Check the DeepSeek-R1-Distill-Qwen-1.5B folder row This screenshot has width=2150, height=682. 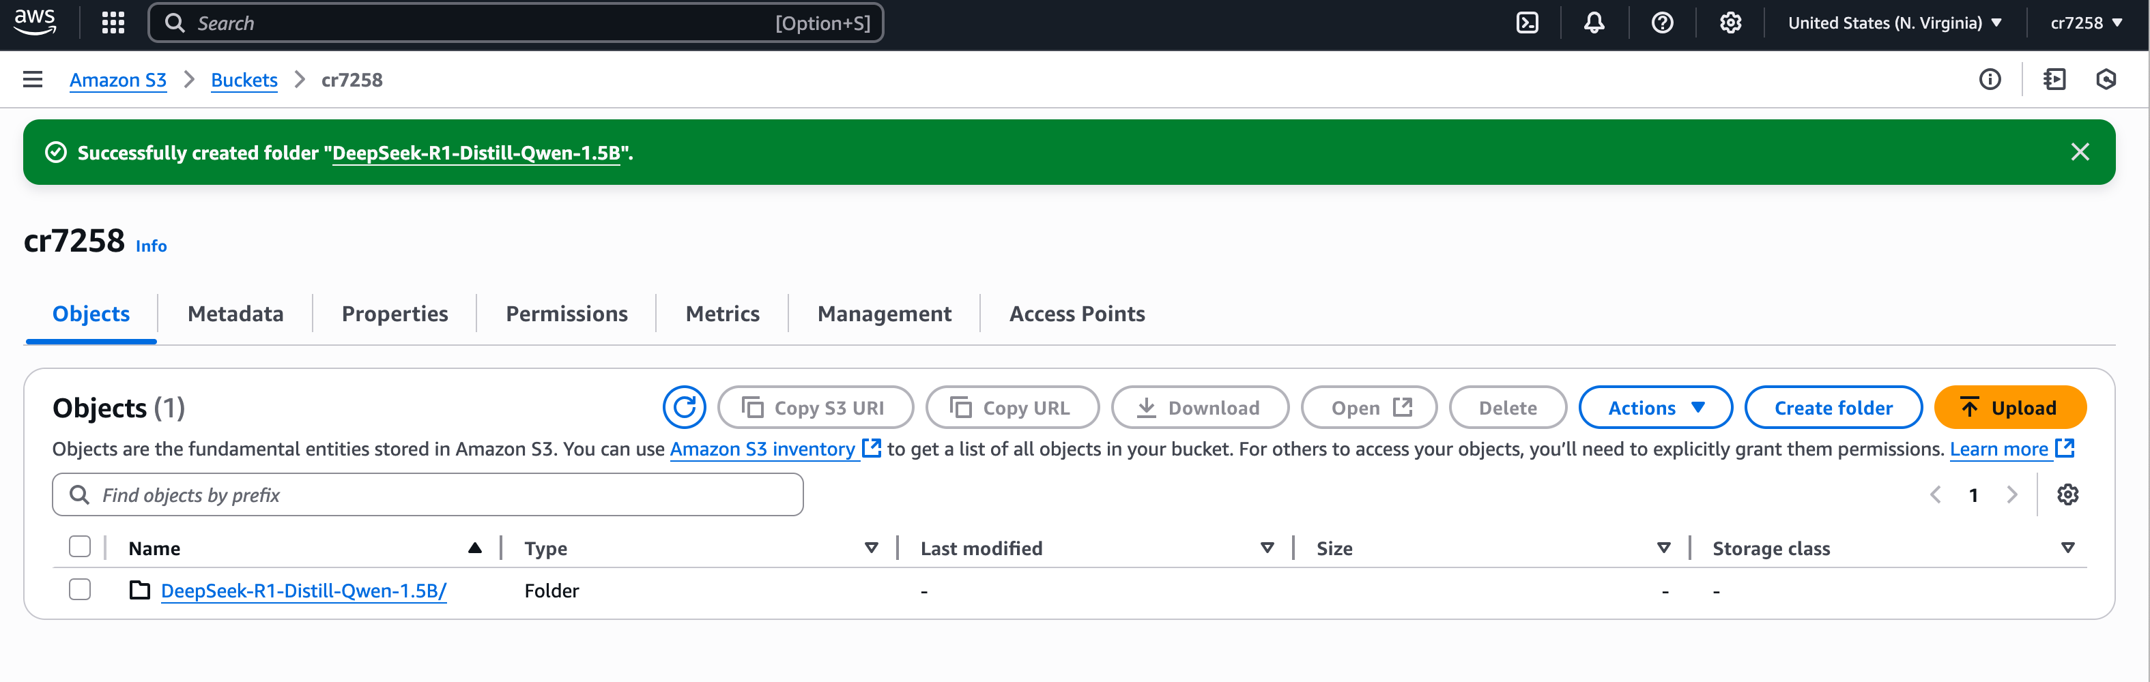(x=79, y=589)
